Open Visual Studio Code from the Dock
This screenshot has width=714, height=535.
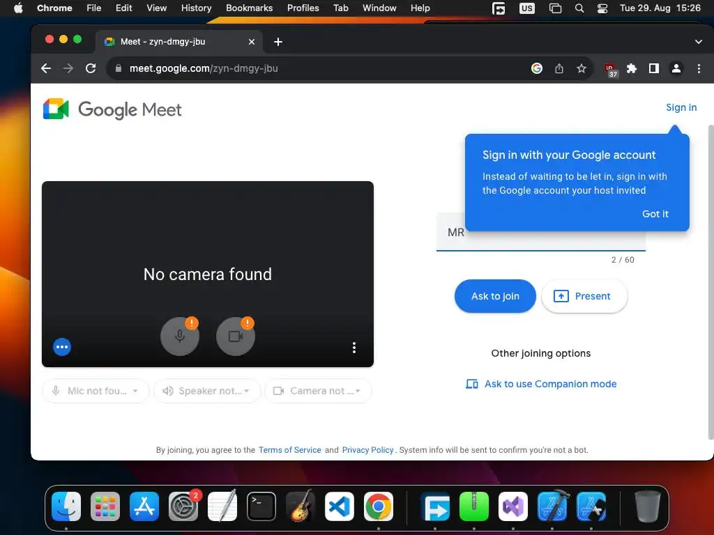pyautogui.click(x=340, y=506)
